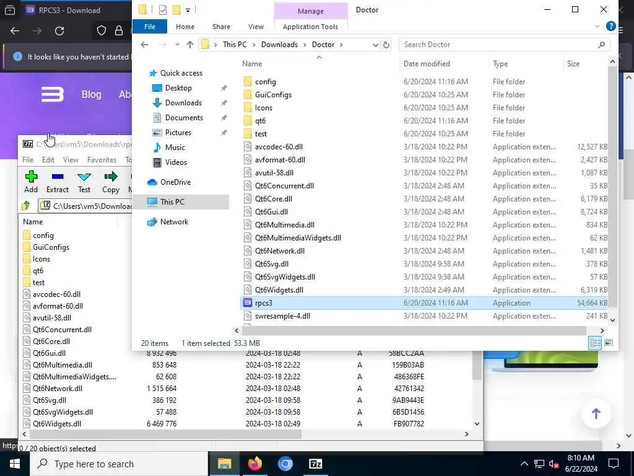
Task: Click the 7-Zip horizontal scrollbar
Action: point(166,434)
